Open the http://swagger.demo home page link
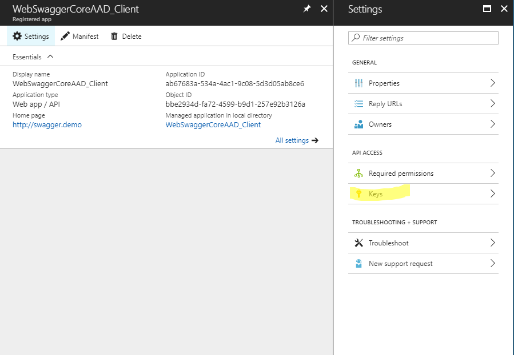This screenshot has width=514, height=355. [x=47, y=124]
